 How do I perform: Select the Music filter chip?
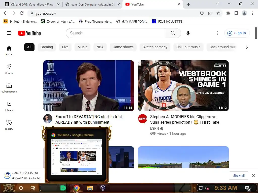82,47
